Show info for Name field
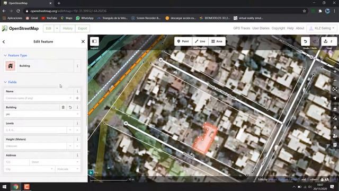The height and width of the screenshot is (191, 339). click(77, 91)
